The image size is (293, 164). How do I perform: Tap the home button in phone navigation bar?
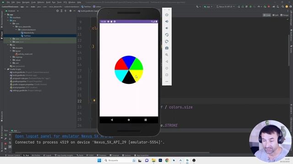pyautogui.click(x=129, y=120)
